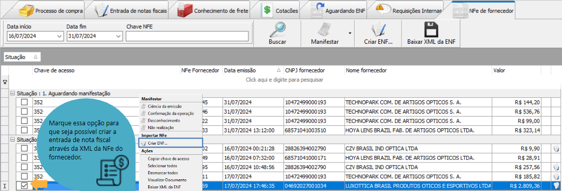The height and width of the screenshot is (191, 562).
Task: Click the Valor column header
Action: coord(517,71)
